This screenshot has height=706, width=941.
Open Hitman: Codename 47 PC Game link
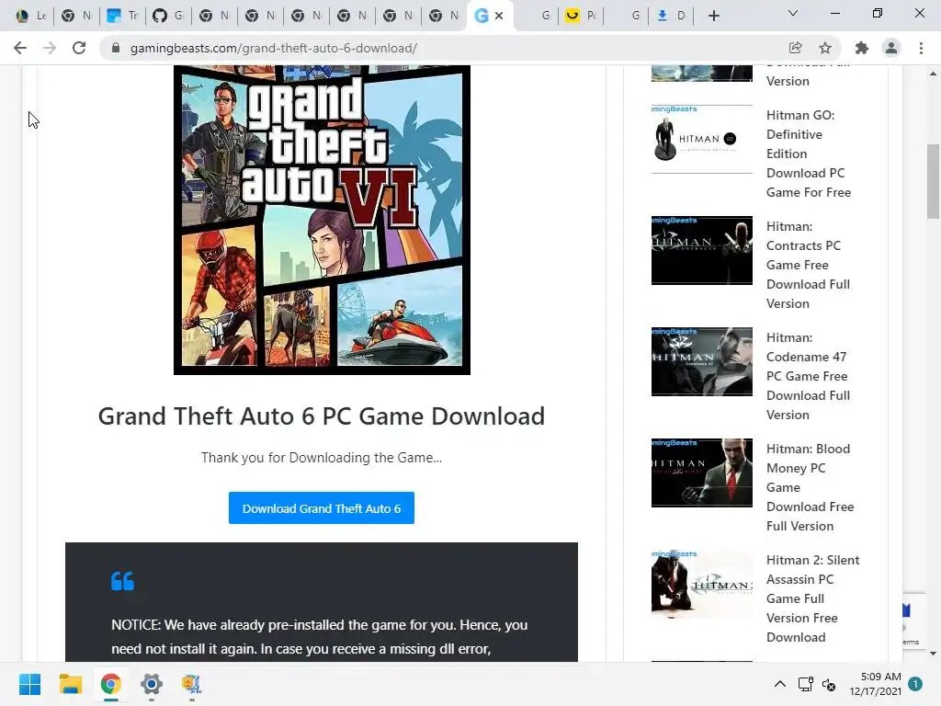click(808, 376)
